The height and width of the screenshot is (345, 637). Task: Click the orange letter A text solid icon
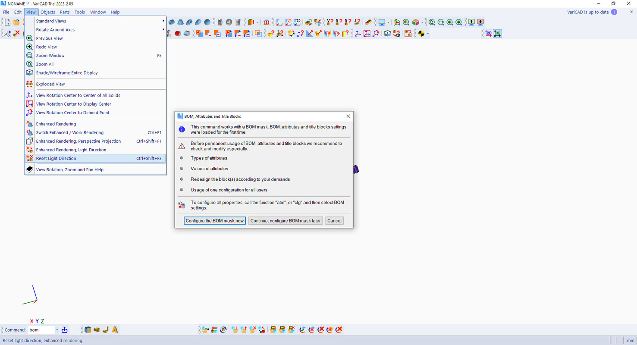pos(115,329)
